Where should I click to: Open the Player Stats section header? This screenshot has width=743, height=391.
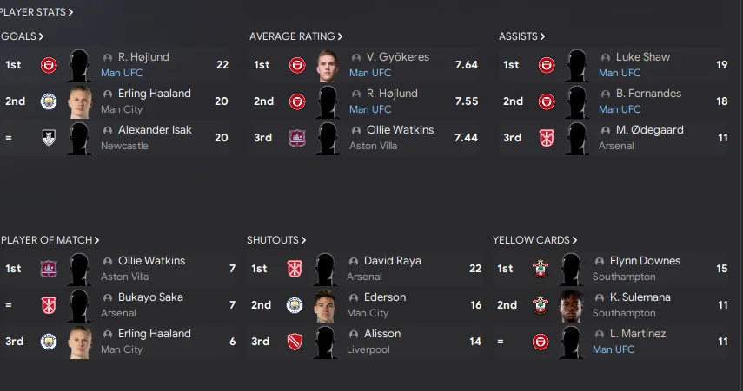tap(37, 12)
